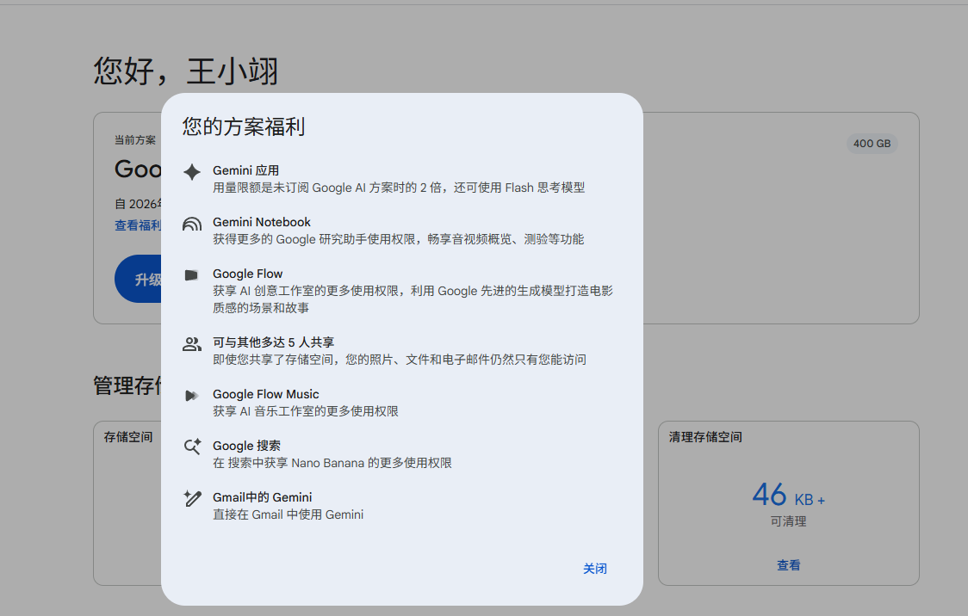Click the Google Flow icon
The height and width of the screenshot is (616, 968).
(191, 275)
